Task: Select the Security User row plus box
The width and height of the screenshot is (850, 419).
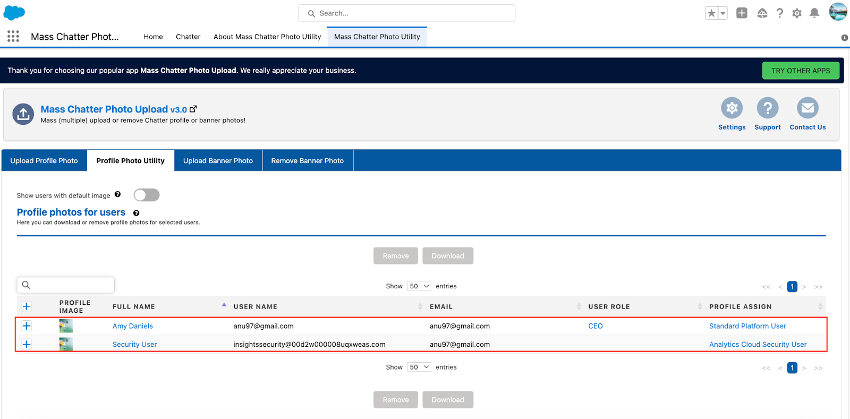Action: click(27, 344)
